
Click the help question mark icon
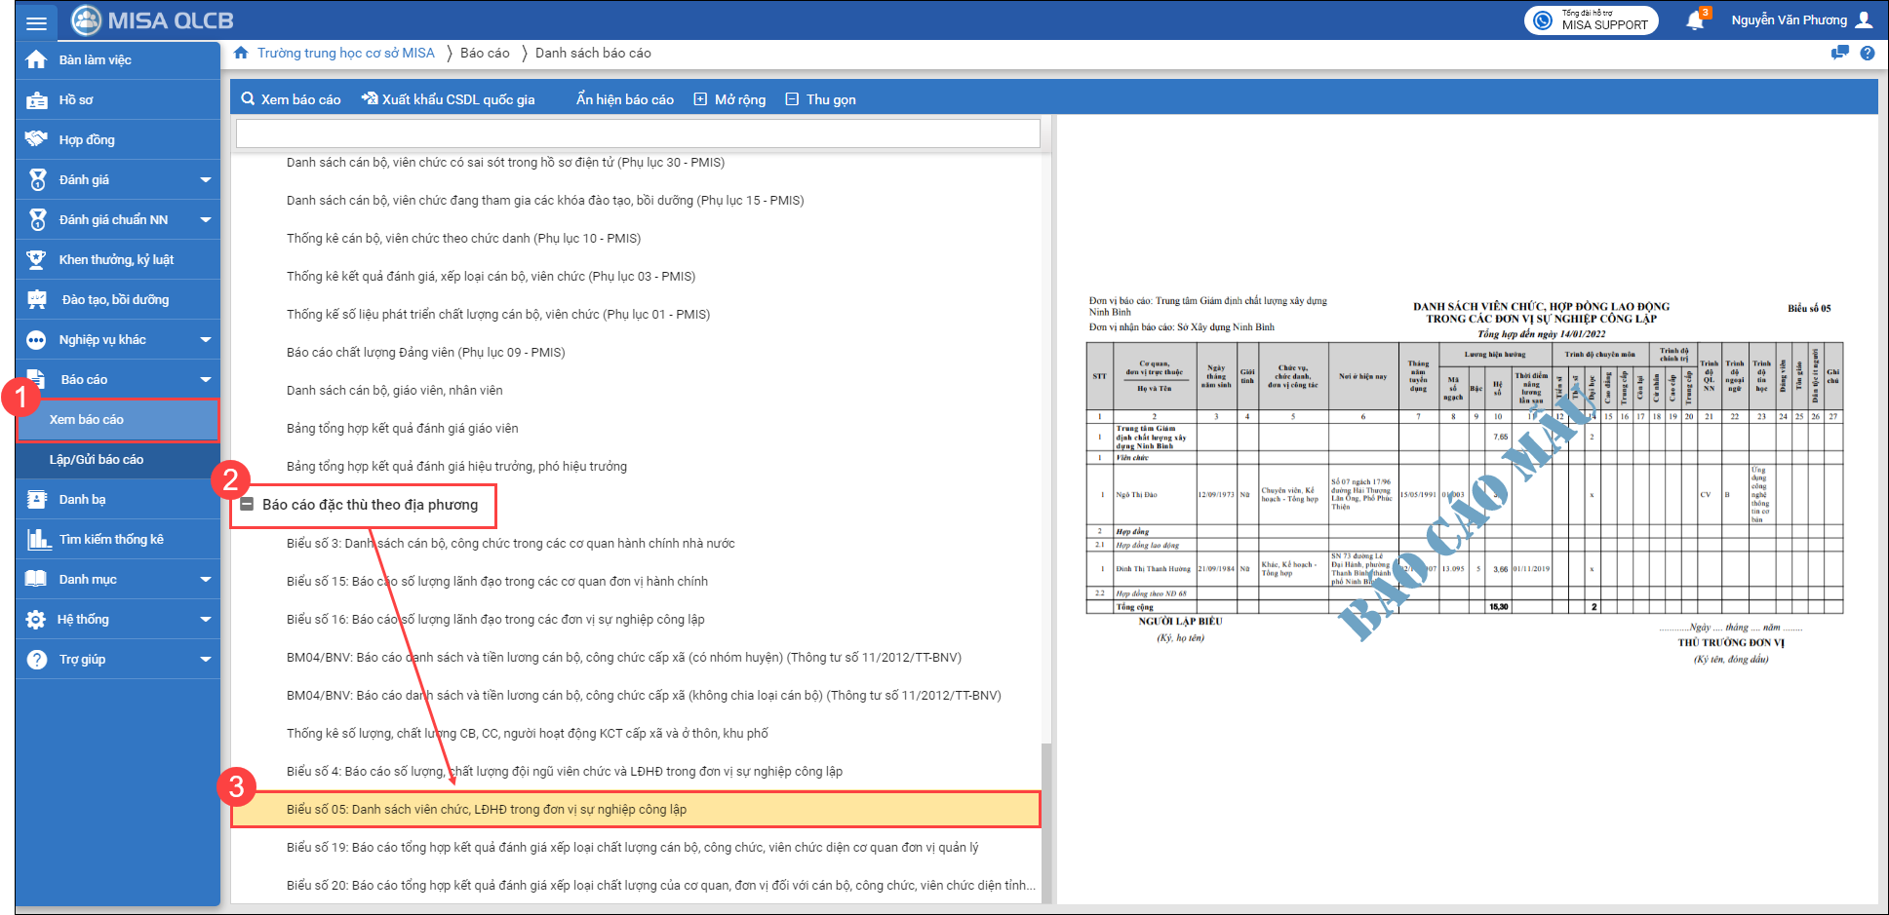click(1867, 54)
